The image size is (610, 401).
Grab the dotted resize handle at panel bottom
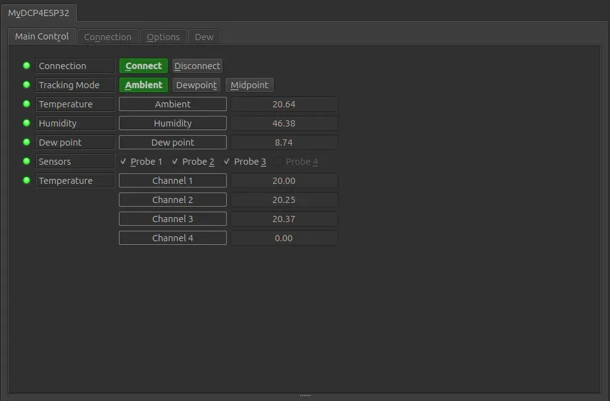click(305, 395)
